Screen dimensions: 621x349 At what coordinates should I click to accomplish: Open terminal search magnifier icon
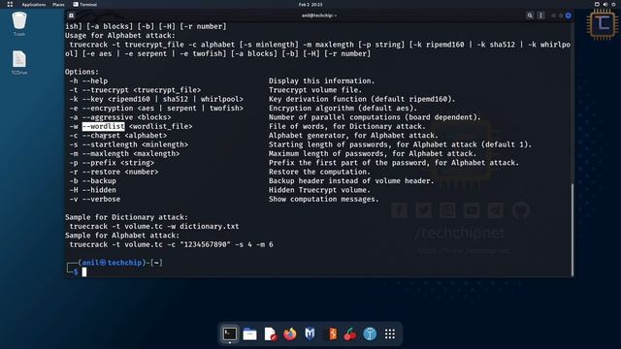(x=530, y=16)
